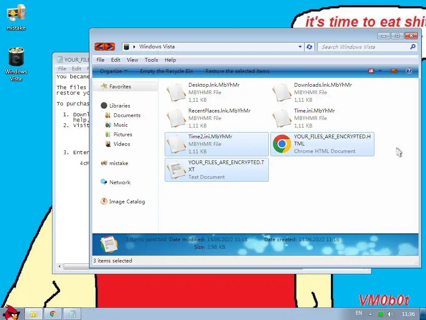This screenshot has height=320, width=426.
Task: Select the Downloads.lnk.MbYhMr file icon
Action: [x=282, y=92]
